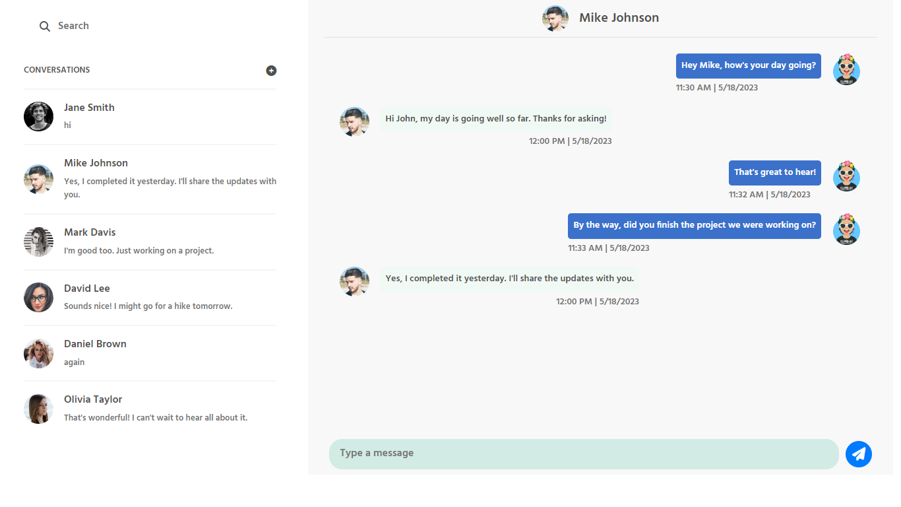Click 'Yes, I completed it yesterday' chat bubble
The width and height of the screenshot is (901, 507).
(509, 279)
